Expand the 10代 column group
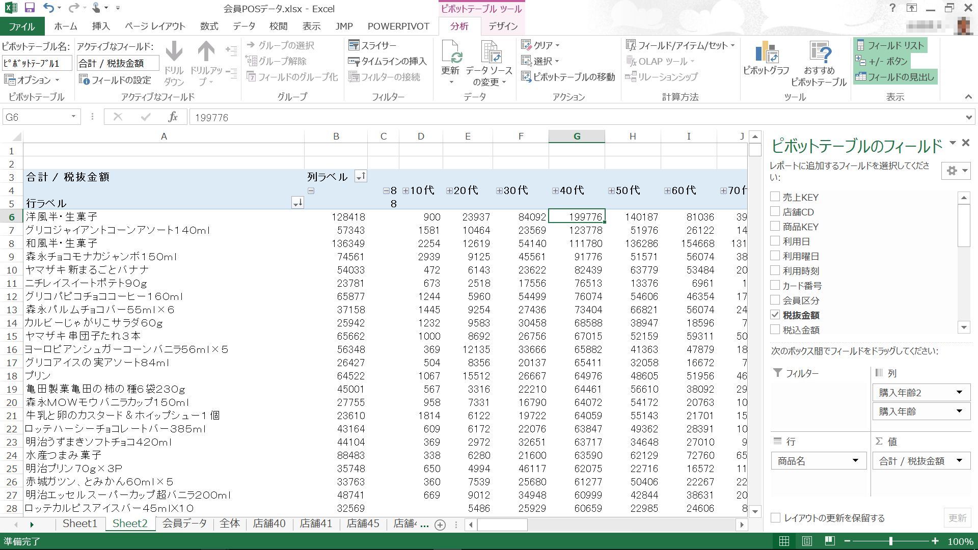978x550 pixels. pos(405,190)
